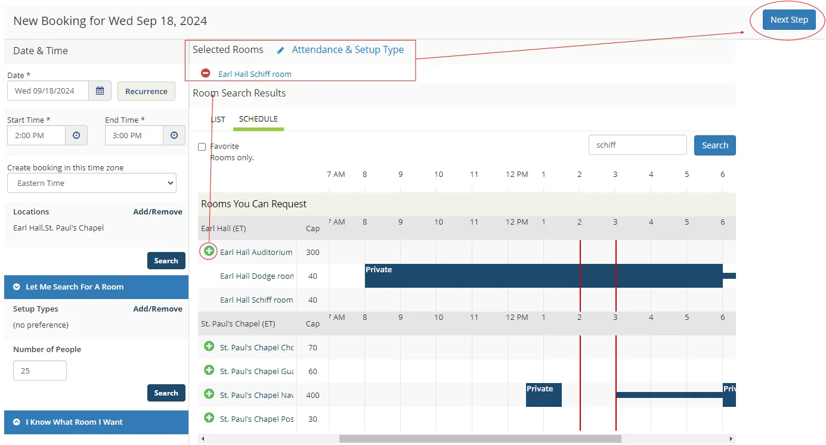Open the End Time clock picker

(174, 135)
